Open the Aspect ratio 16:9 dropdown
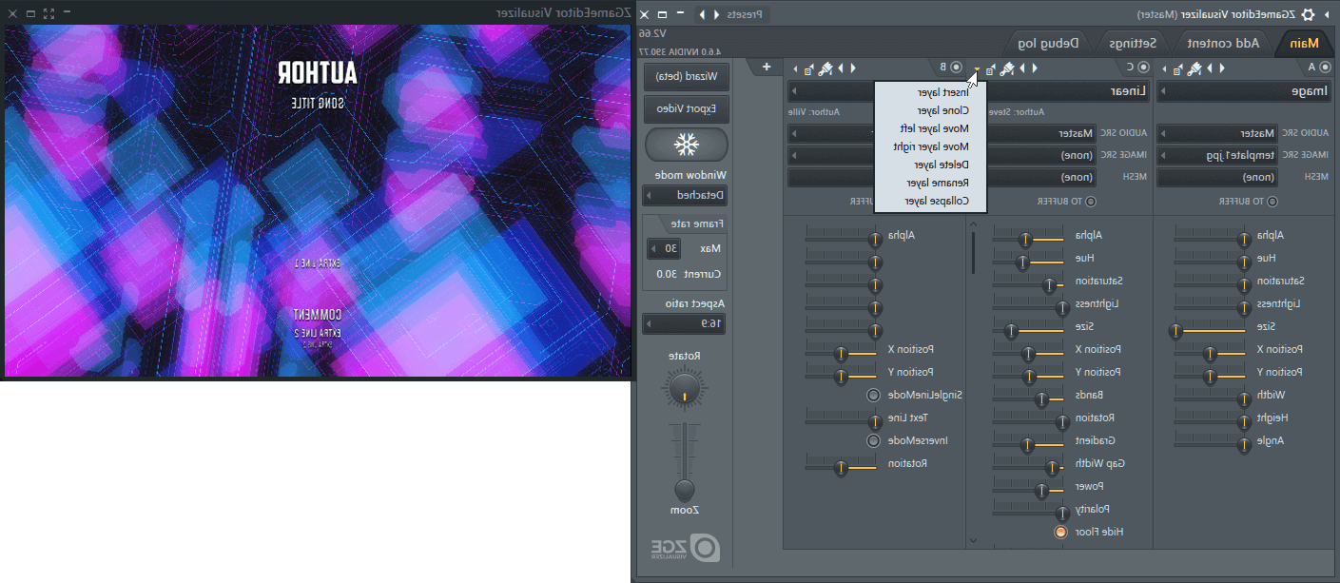 pyautogui.click(x=686, y=323)
